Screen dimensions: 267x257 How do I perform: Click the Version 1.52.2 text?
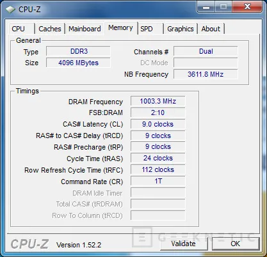click(79, 245)
